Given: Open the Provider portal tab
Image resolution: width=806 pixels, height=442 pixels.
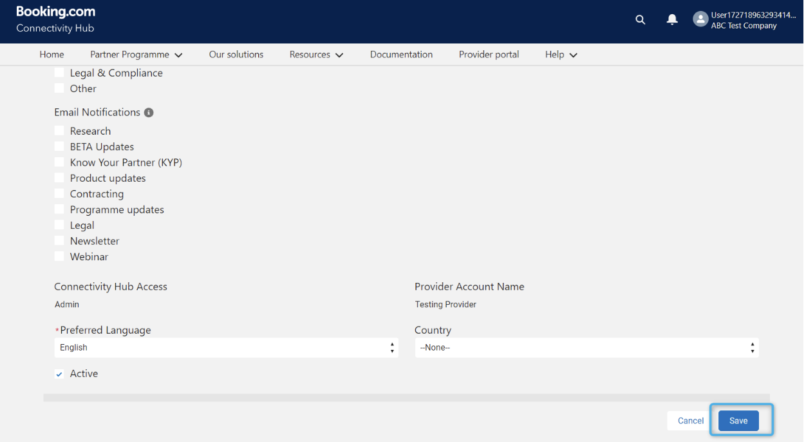Looking at the screenshot, I should click(x=489, y=55).
